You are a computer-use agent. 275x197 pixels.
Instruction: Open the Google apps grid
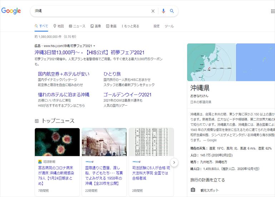pos(273,11)
